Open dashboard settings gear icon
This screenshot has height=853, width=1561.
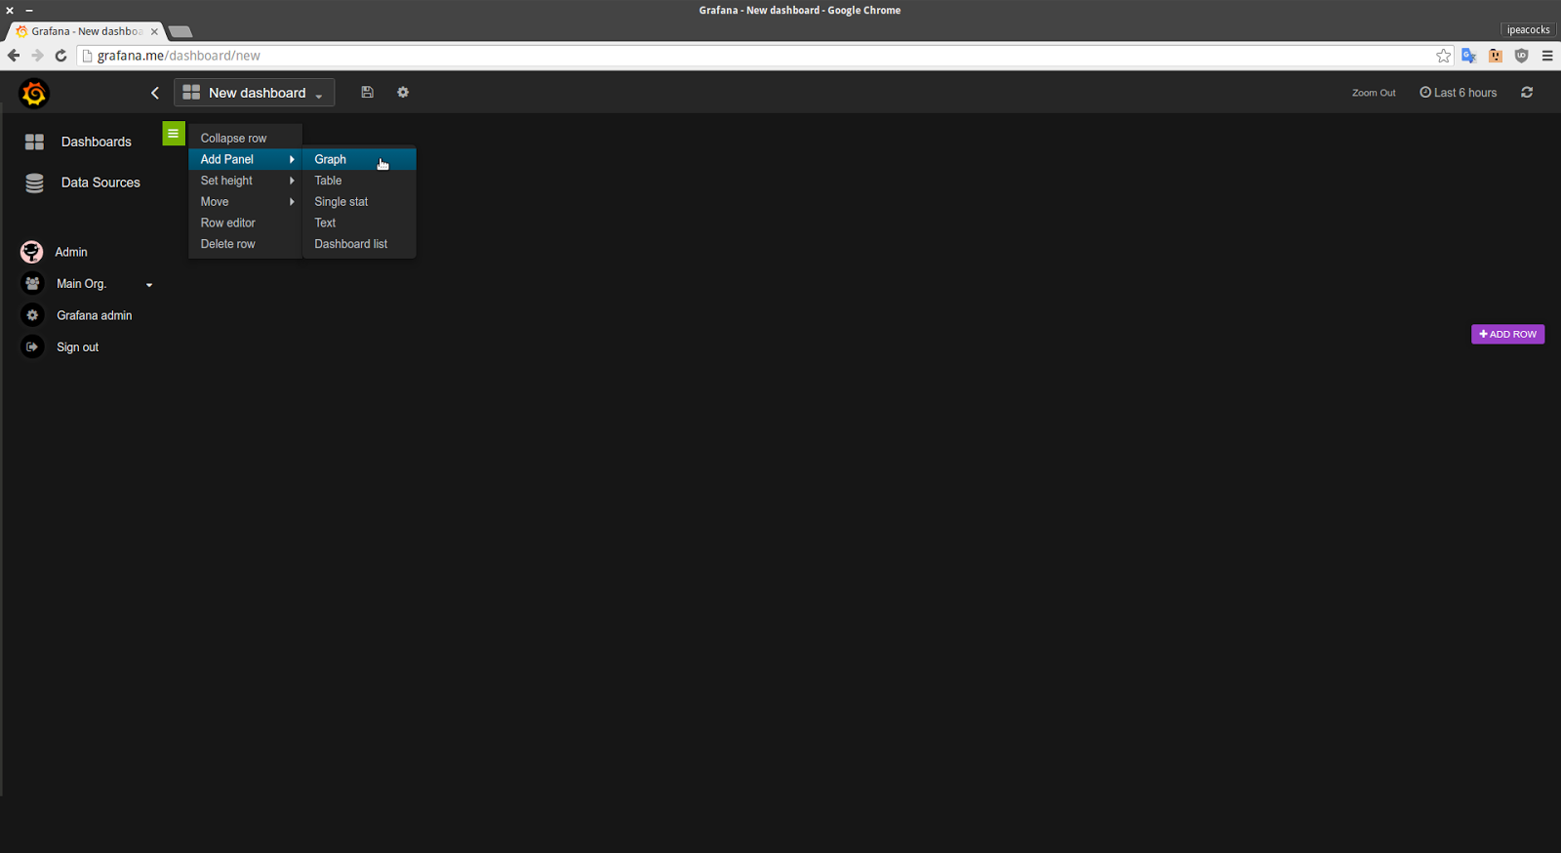[x=403, y=92]
